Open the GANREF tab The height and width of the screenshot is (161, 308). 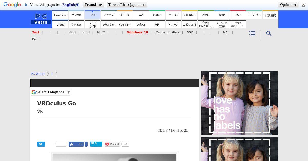click(x=125, y=24)
